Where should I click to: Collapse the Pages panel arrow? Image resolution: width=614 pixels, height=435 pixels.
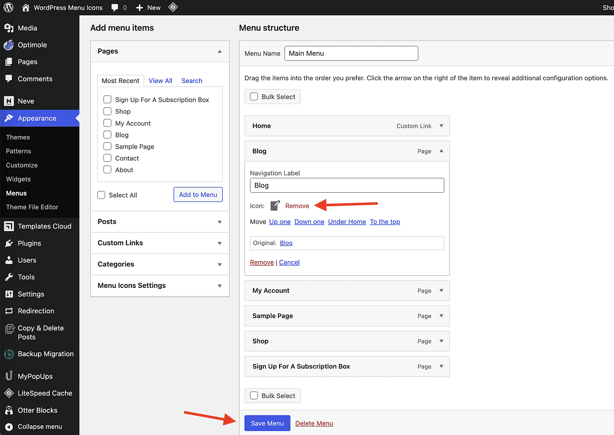click(219, 51)
